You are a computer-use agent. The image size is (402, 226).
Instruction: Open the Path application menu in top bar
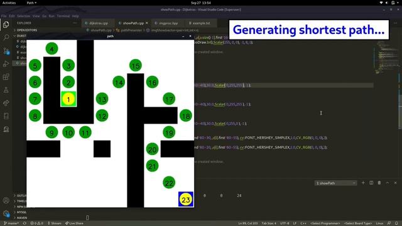[31, 3]
